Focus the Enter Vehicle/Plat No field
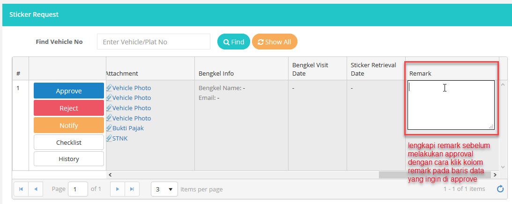512x204 pixels. click(x=154, y=42)
